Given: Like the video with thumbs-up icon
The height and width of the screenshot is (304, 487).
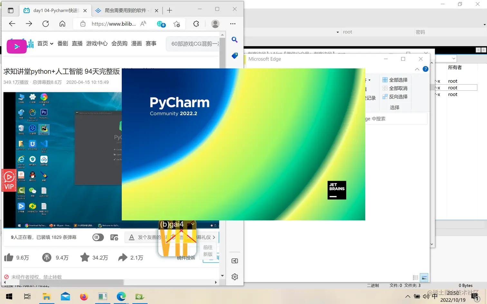Looking at the screenshot, I should click(9, 257).
